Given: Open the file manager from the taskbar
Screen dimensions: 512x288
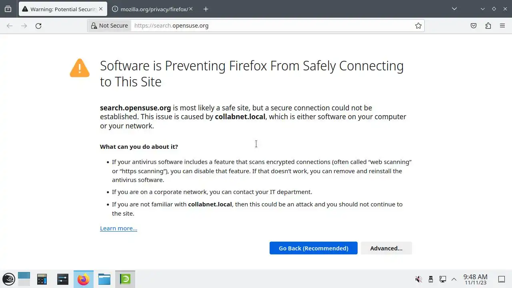Looking at the screenshot, I should (x=104, y=279).
